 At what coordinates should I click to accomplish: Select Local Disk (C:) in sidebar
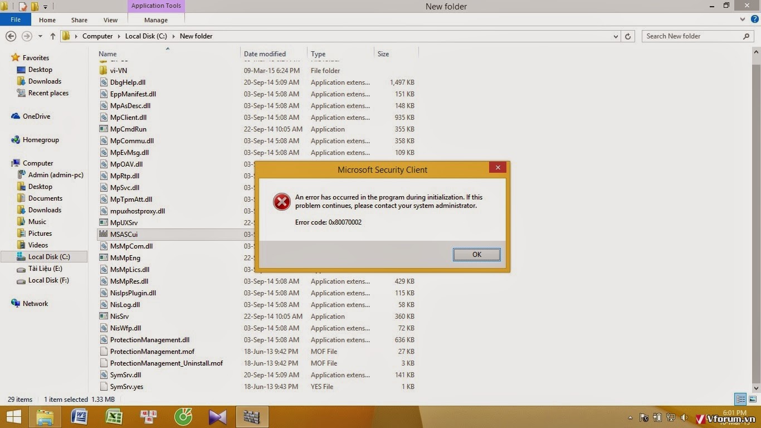coord(44,257)
